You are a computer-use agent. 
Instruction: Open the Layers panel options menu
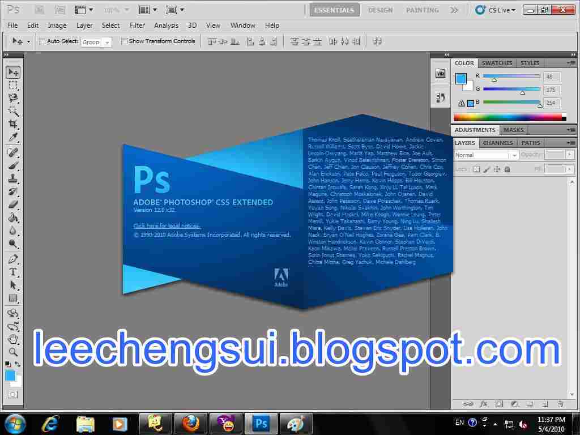pyautogui.click(x=571, y=143)
